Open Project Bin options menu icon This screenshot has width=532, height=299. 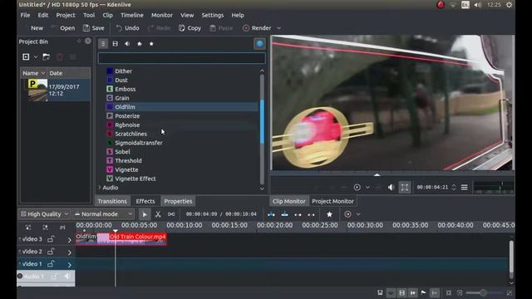click(x=72, y=57)
